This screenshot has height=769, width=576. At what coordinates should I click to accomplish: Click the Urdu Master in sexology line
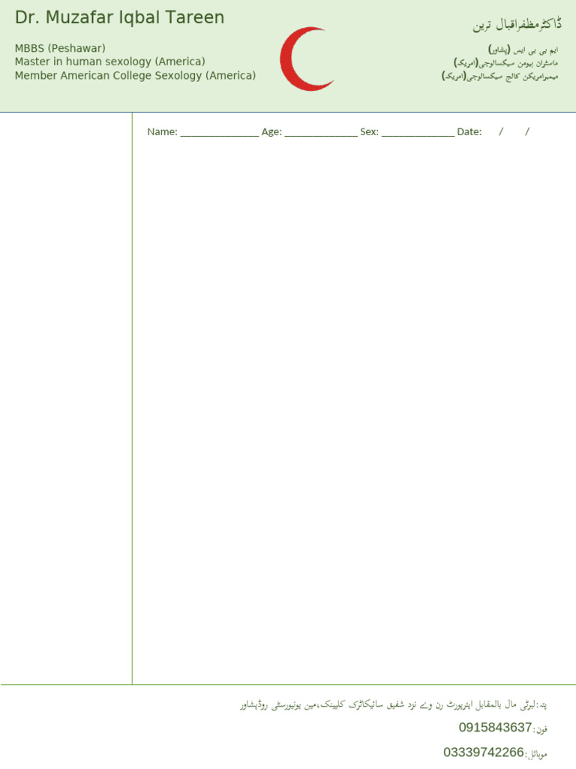[505, 63]
